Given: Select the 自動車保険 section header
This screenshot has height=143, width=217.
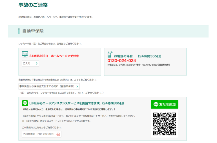Looking at the screenshot, I should tap(33, 31).
